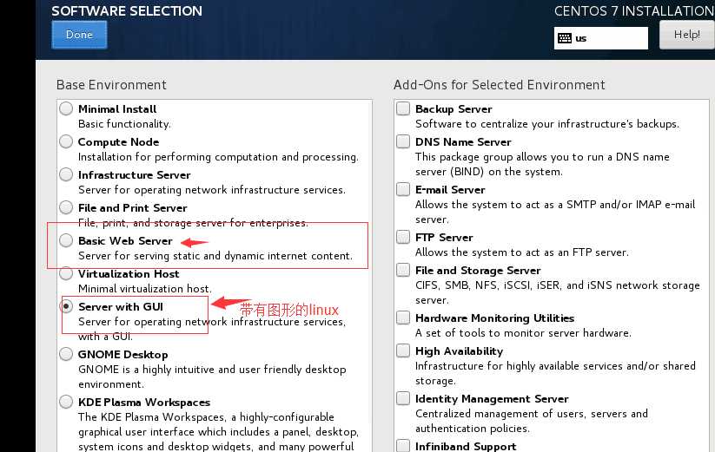This screenshot has height=452, width=715.
Task: Tick the E-mail Server checkbox
Action: [403, 189]
